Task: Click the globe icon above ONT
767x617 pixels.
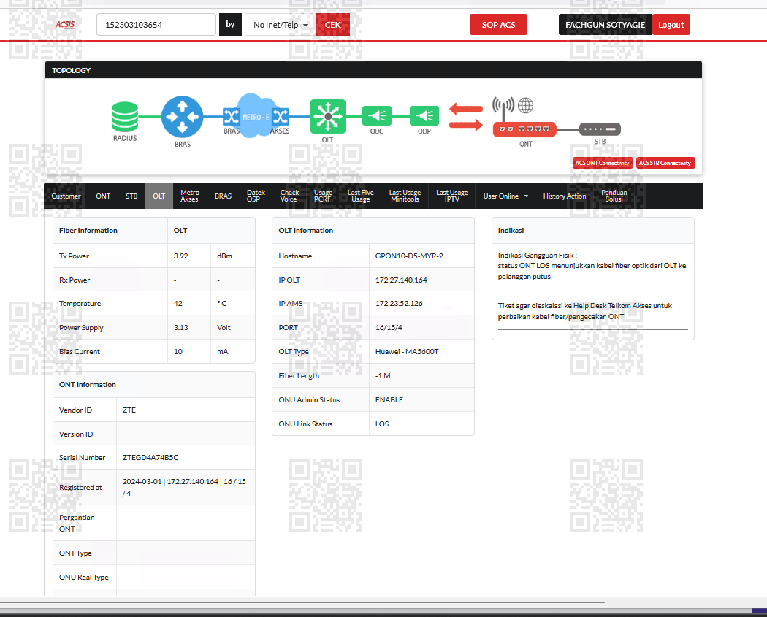Action: (526, 105)
